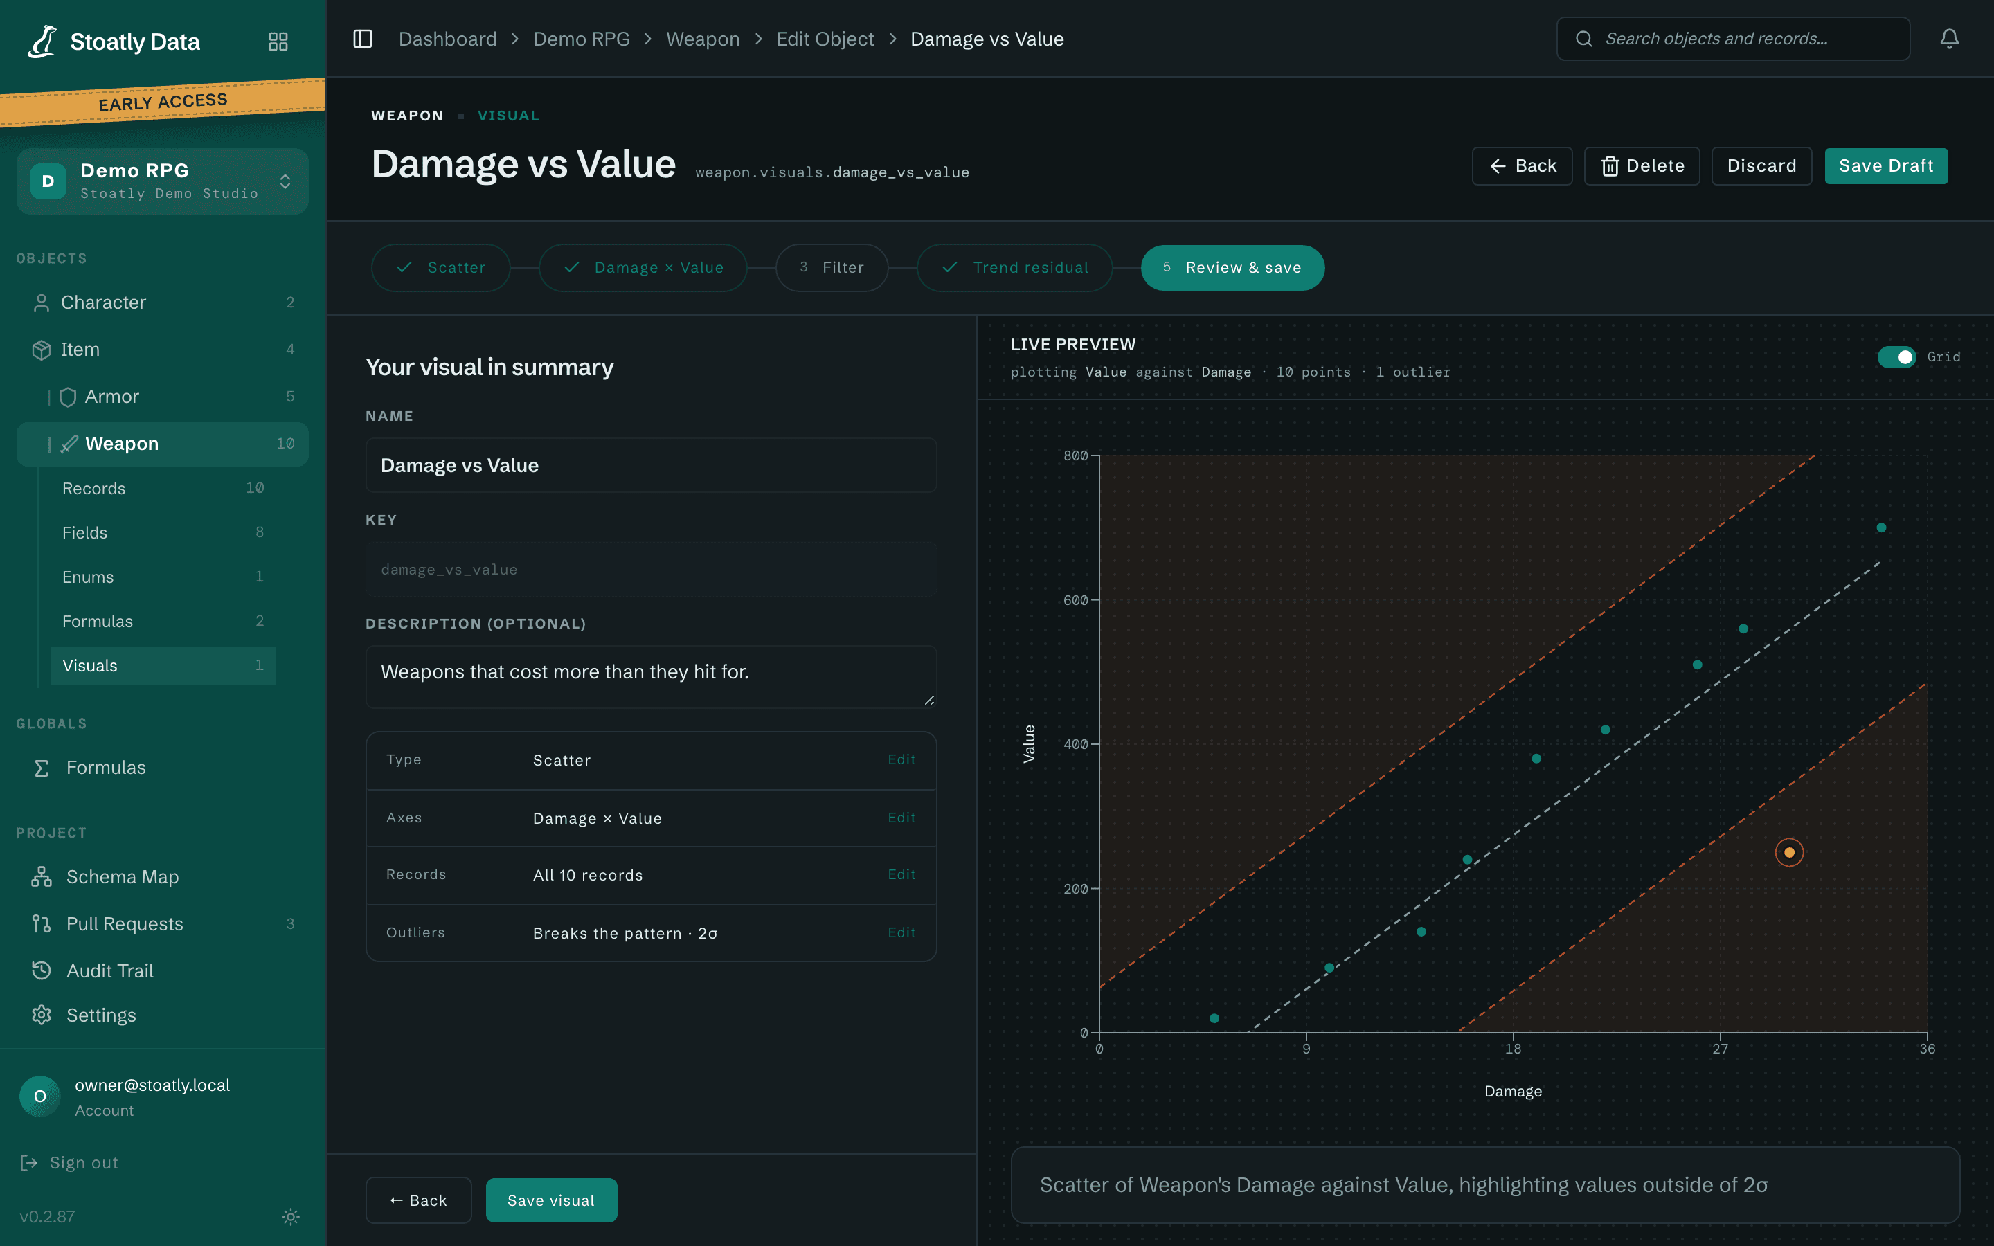Click Save visual button
This screenshot has height=1246, width=1994.
(551, 1200)
